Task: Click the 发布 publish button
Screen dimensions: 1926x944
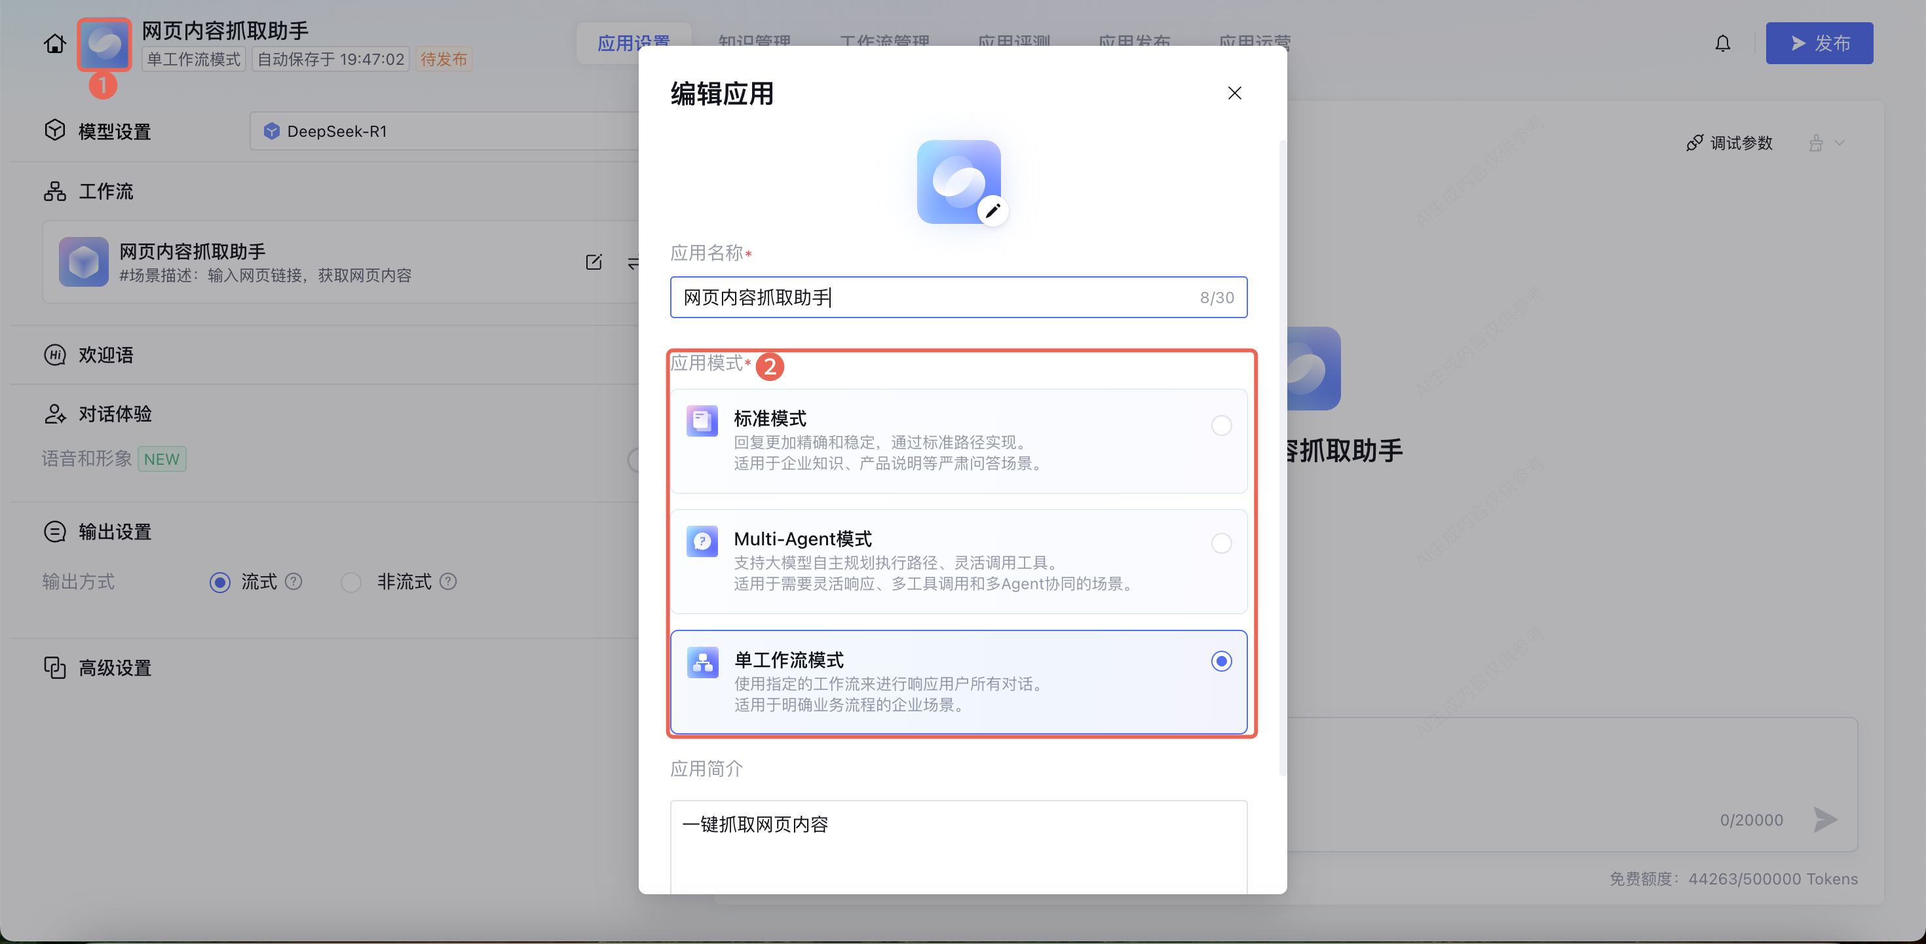Action: [1819, 43]
